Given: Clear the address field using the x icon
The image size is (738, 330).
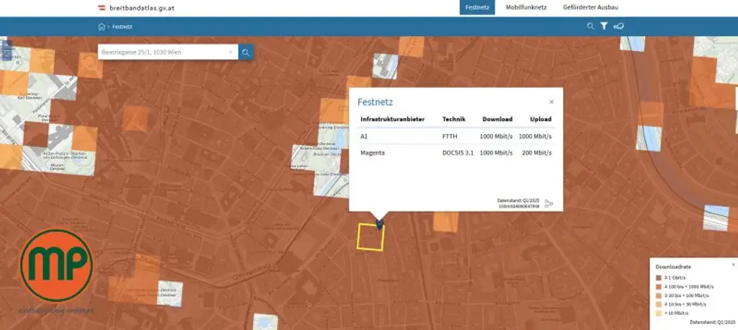Looking at the screenshot, I should point(230,53).
